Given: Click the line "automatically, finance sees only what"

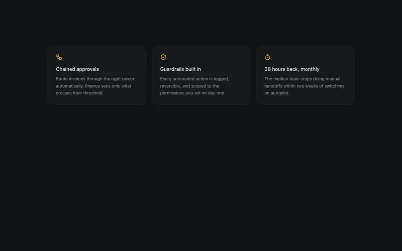Looking at the screenshot, I should (x=93, y=86).
